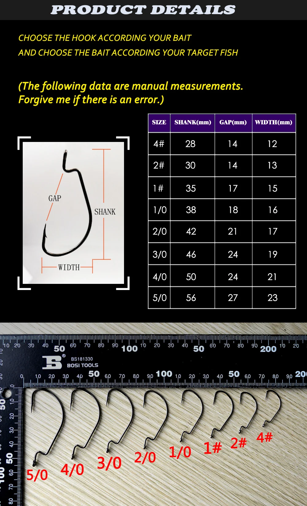Click width value "23" in the 5/0 row
Viewport: 307px width, 506px height.
pyautogui.click(x=273, y=298)
